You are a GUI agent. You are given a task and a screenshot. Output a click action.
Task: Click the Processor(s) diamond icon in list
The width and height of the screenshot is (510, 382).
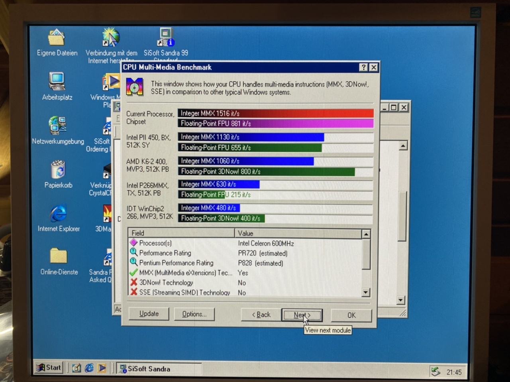pyautogui.click(x=133, y=242)
